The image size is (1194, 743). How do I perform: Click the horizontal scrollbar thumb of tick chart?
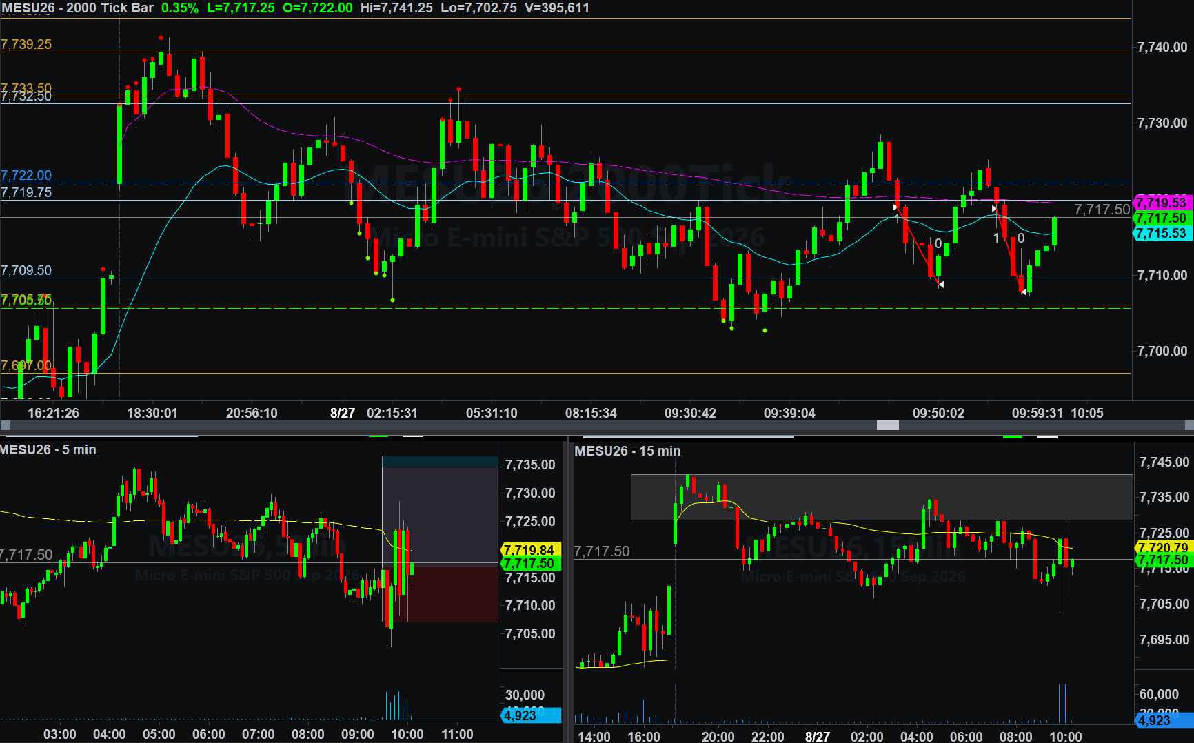887,425
